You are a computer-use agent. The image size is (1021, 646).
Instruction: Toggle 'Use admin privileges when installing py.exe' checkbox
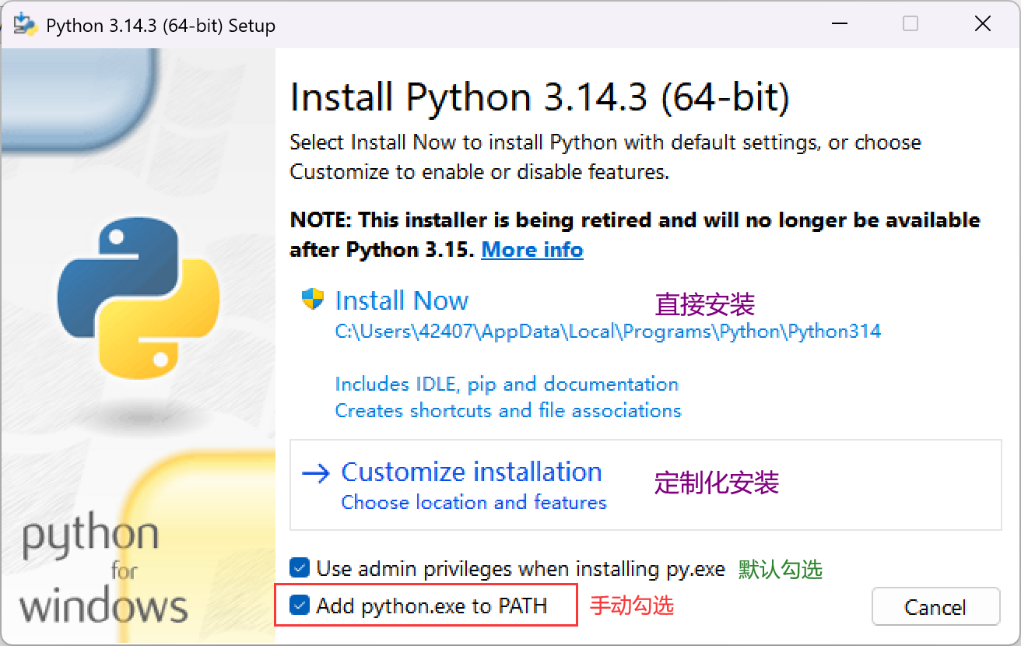pyautogui.click(x=300, y=568)
